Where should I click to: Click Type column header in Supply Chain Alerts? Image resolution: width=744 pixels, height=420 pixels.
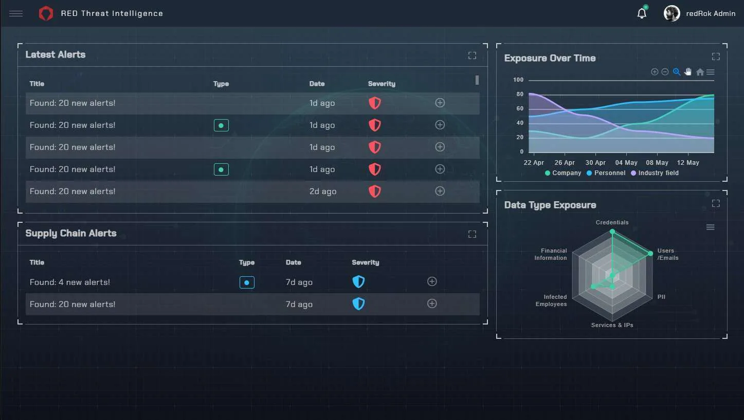(x=247, y=262)
